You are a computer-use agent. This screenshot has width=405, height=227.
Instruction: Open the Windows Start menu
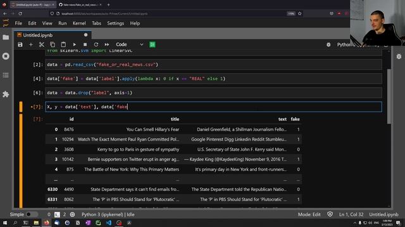(x=5, y=223)
